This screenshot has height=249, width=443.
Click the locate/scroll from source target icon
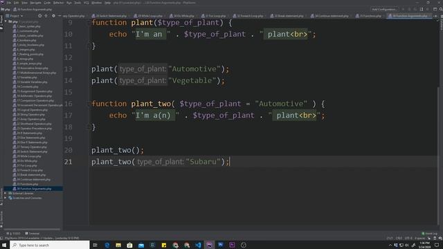pos(40,16)
